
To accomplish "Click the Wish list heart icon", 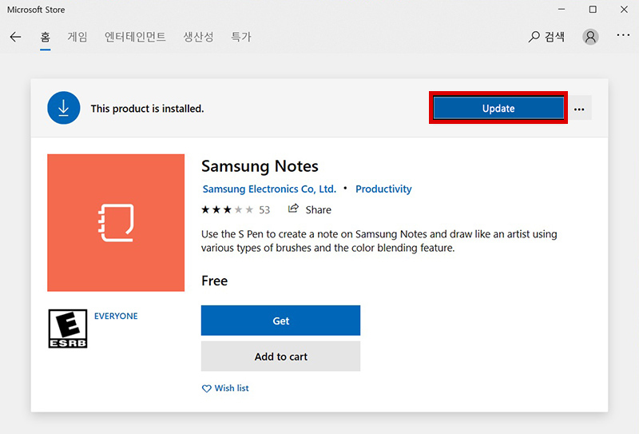I will click(x=207, y=388).
